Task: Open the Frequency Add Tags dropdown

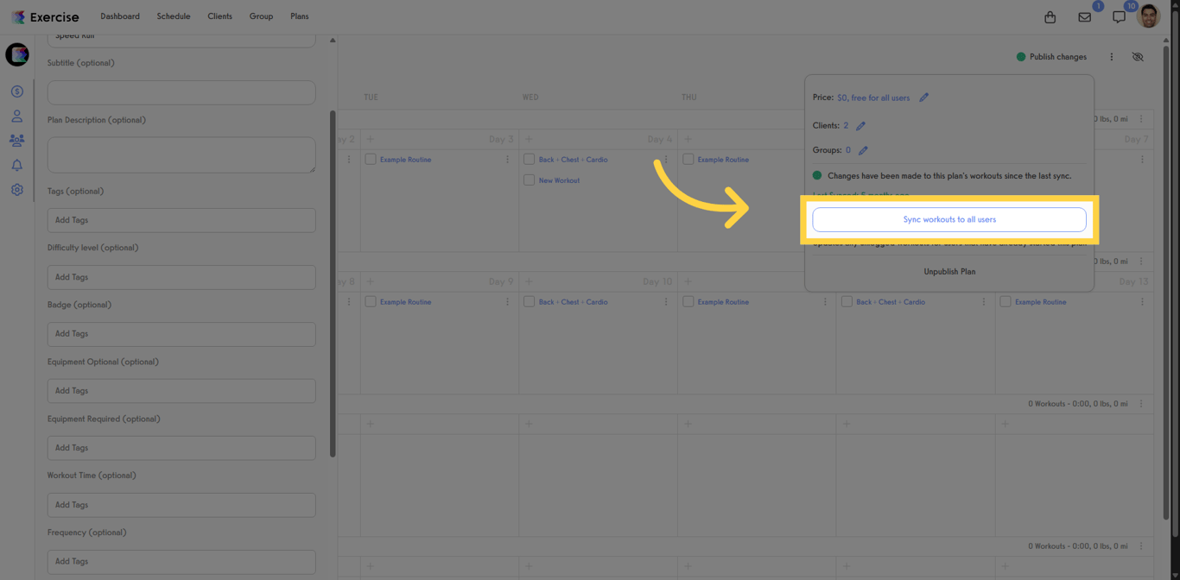Action: click(181, 562)
